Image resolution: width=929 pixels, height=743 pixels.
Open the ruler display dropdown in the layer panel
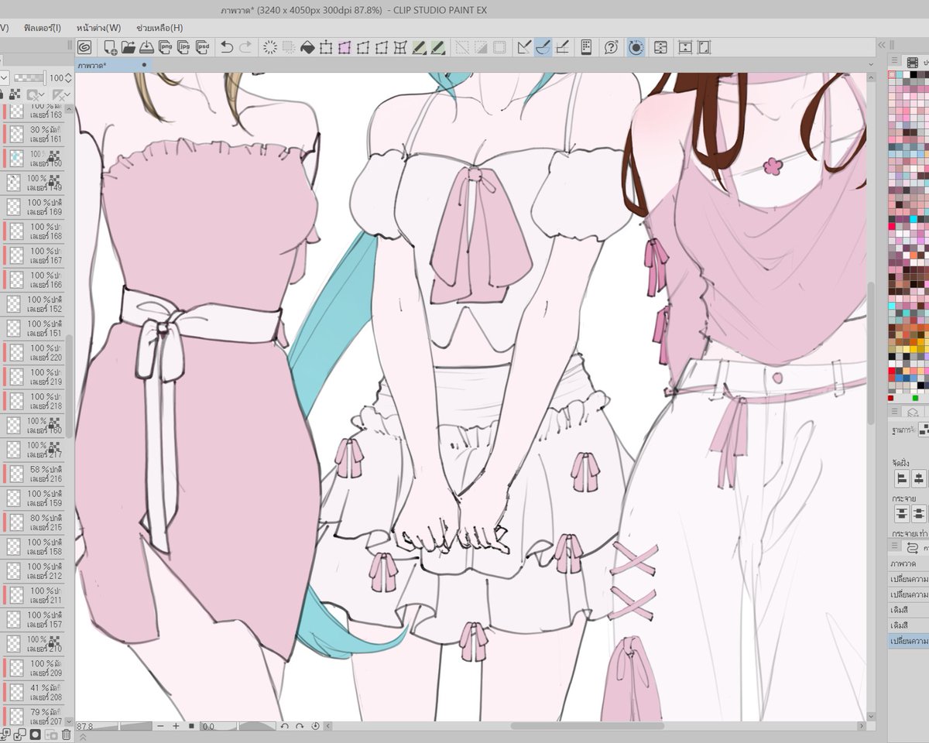click(69, 94)
